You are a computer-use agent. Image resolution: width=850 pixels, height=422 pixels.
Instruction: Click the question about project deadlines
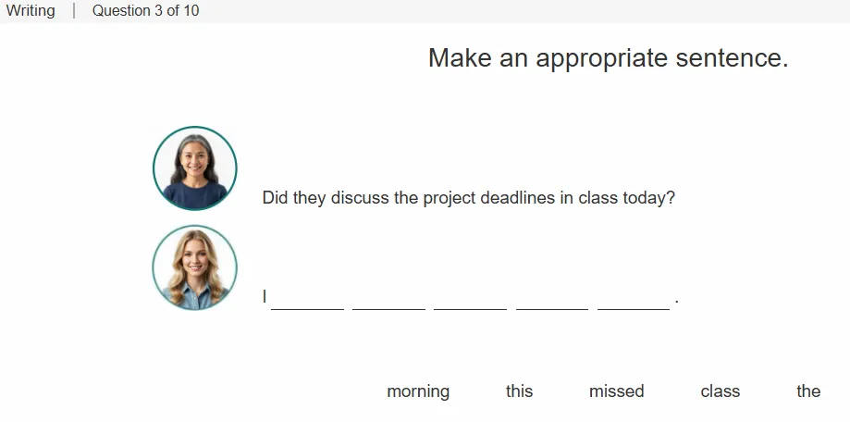(468, 198)
